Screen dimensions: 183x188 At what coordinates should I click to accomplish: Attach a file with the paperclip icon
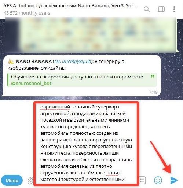(x=30, y=181)
